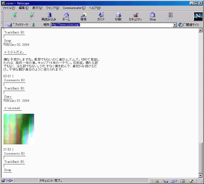Click the 21:52 timestamp text
204x184 pixels.
[x=7, y=149]
